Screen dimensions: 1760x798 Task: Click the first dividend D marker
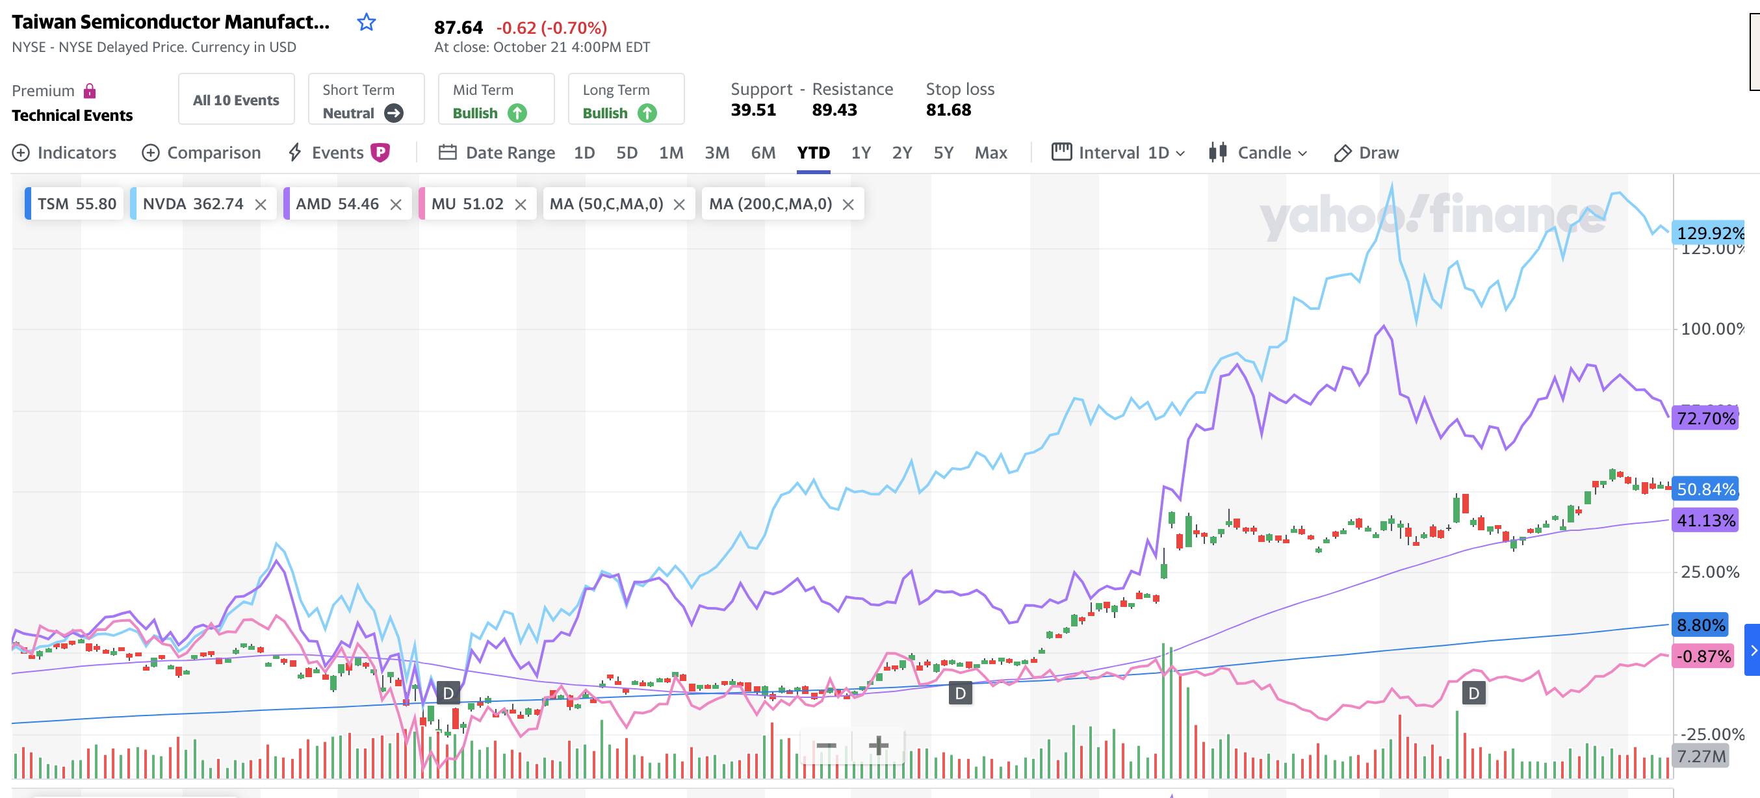[x=448, y=693]
